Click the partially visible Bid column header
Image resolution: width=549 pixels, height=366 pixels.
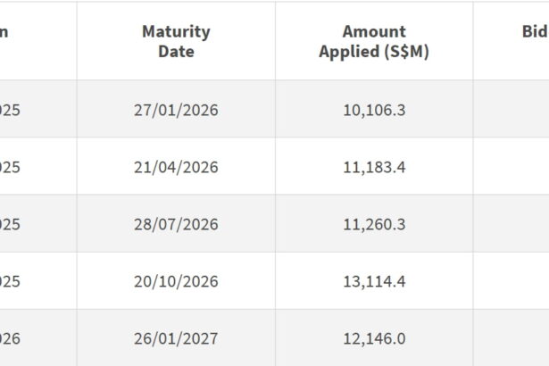534,32
